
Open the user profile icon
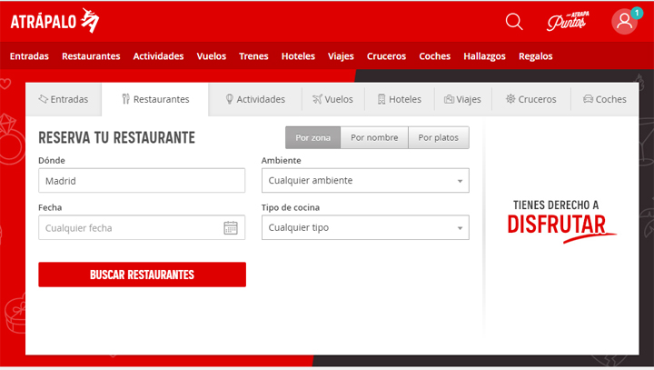coord(624,21)
